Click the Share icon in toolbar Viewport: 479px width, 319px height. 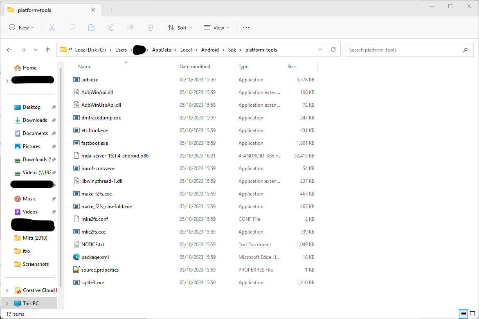[x=130, y=27]
